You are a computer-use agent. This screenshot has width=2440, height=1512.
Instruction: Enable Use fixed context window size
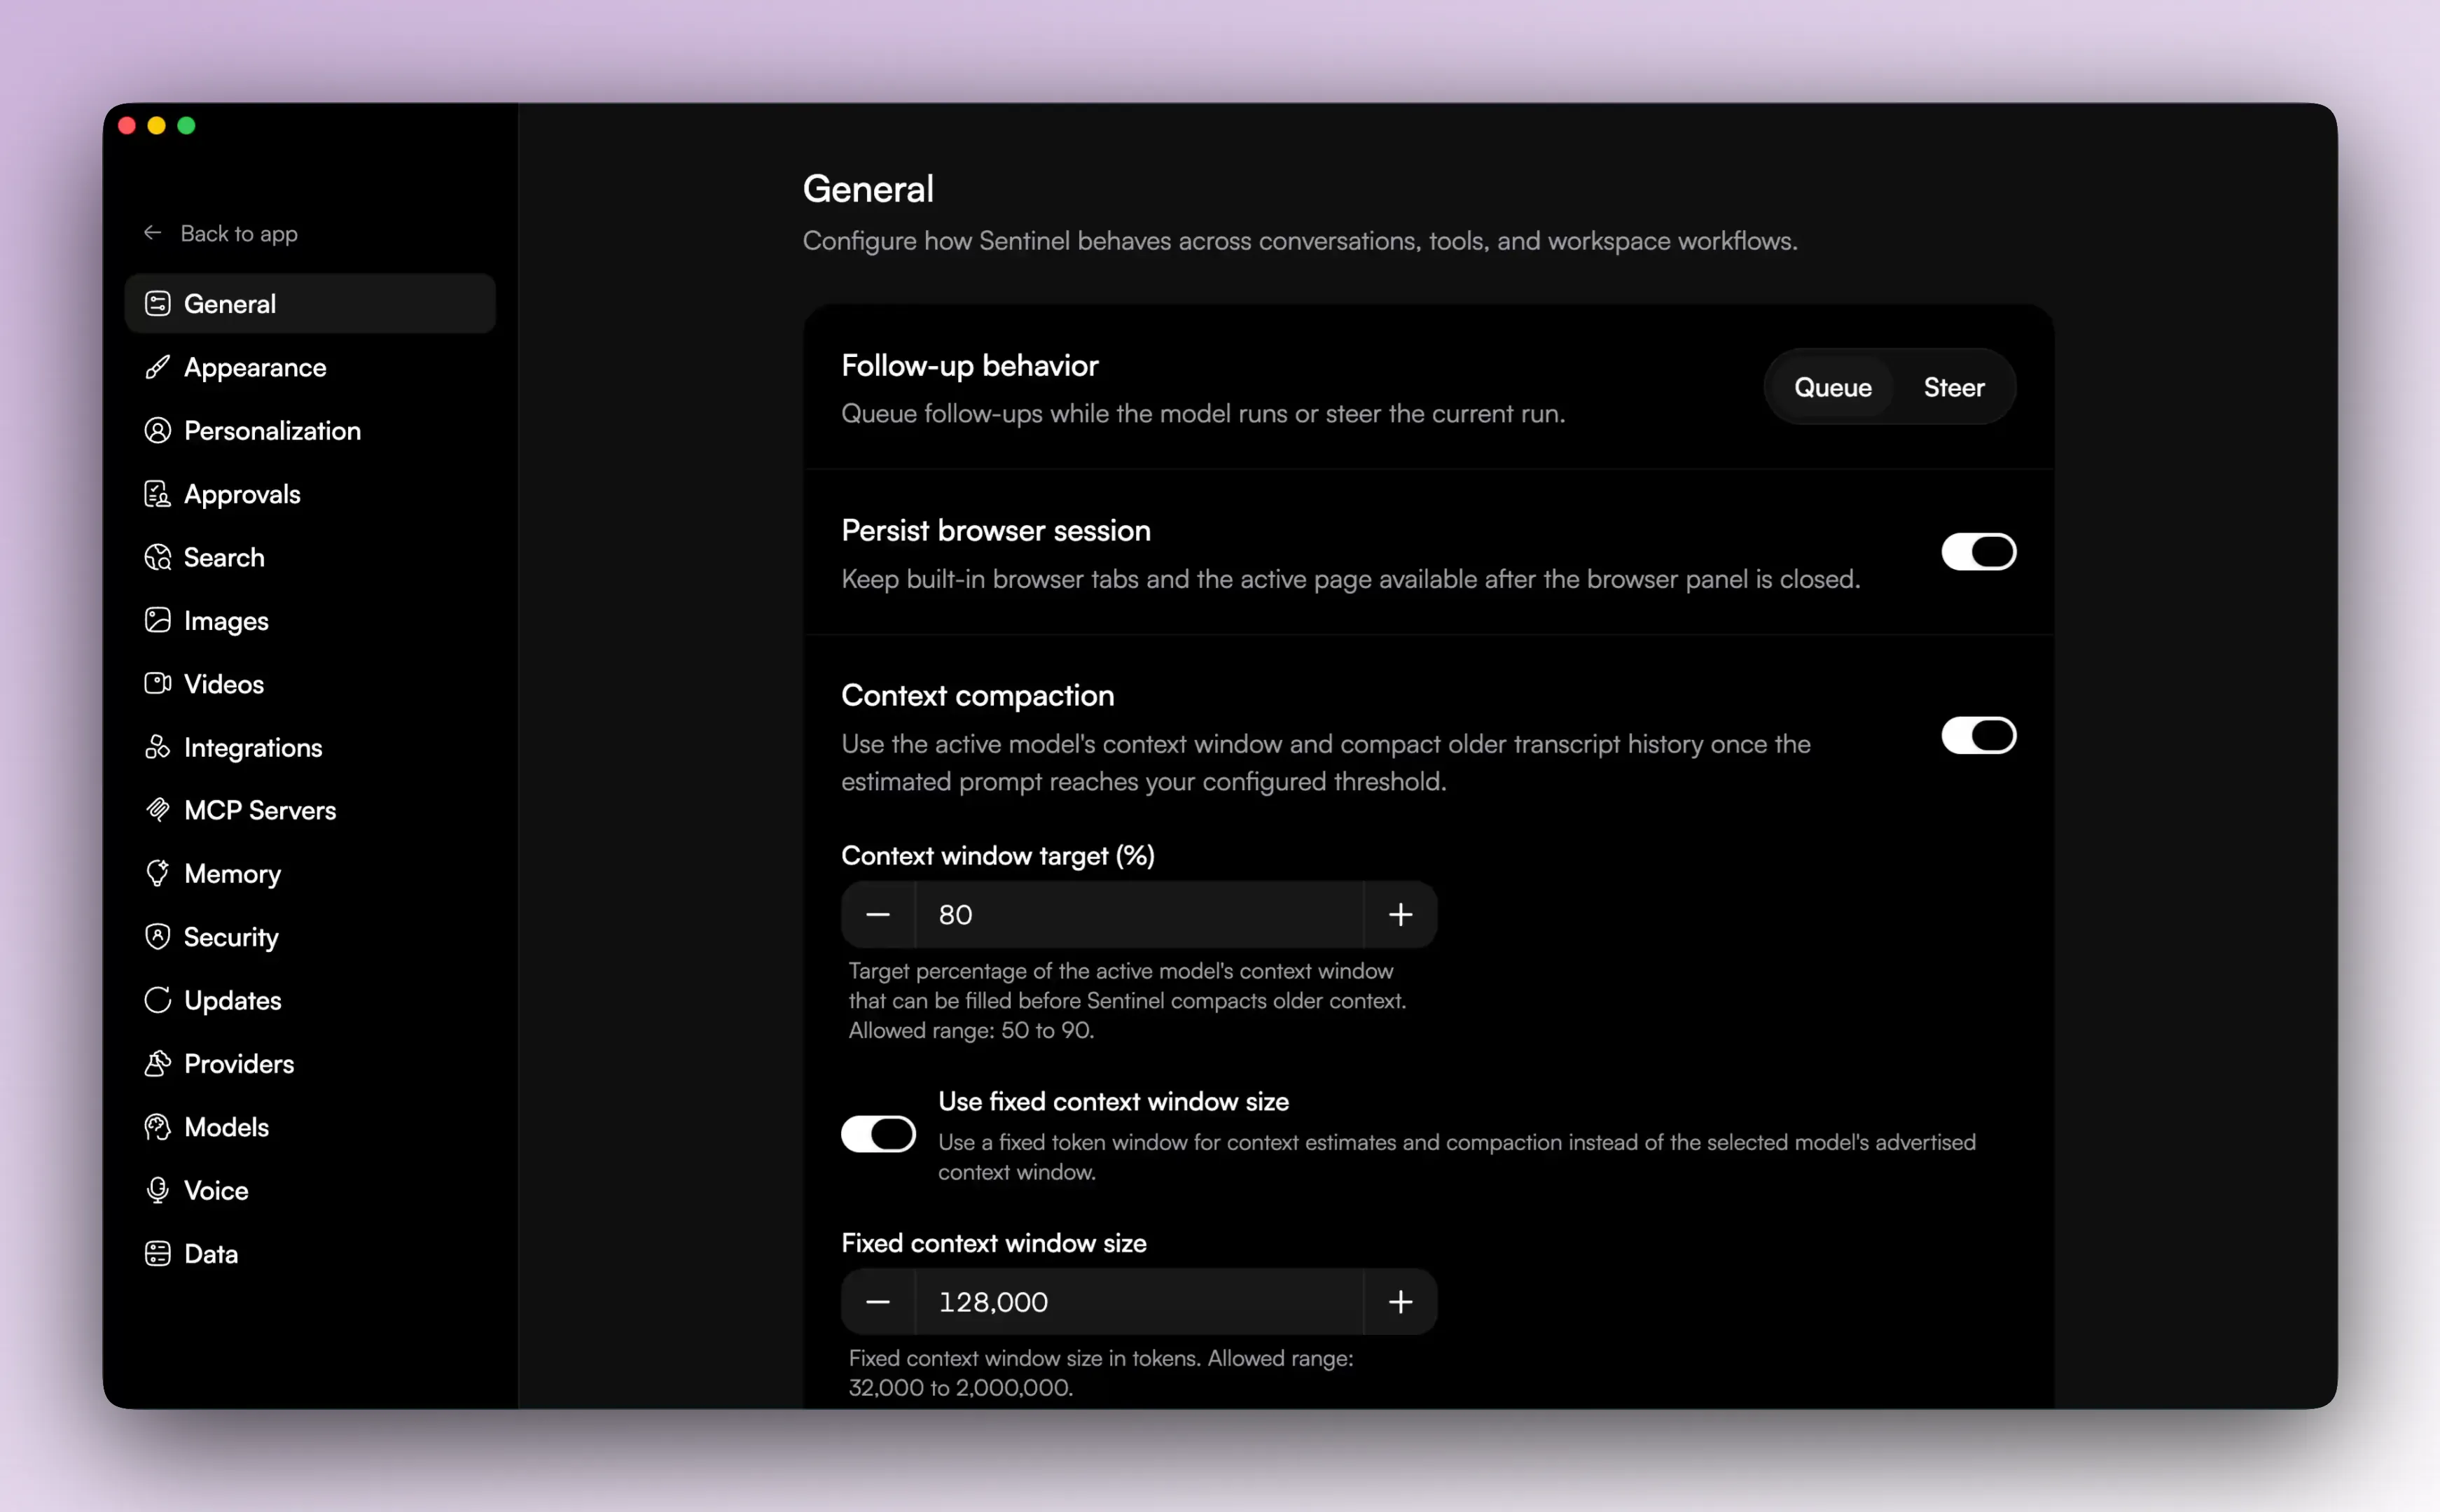[878, 1134]
